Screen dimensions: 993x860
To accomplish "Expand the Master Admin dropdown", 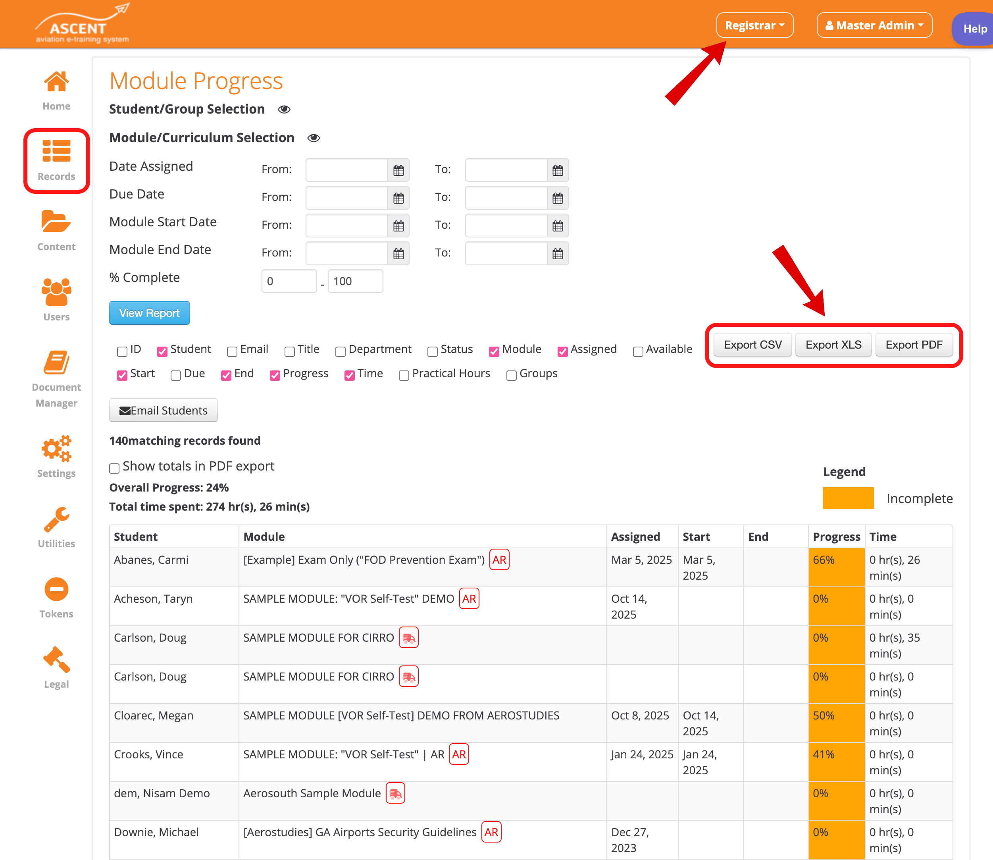I will point(874,25).
